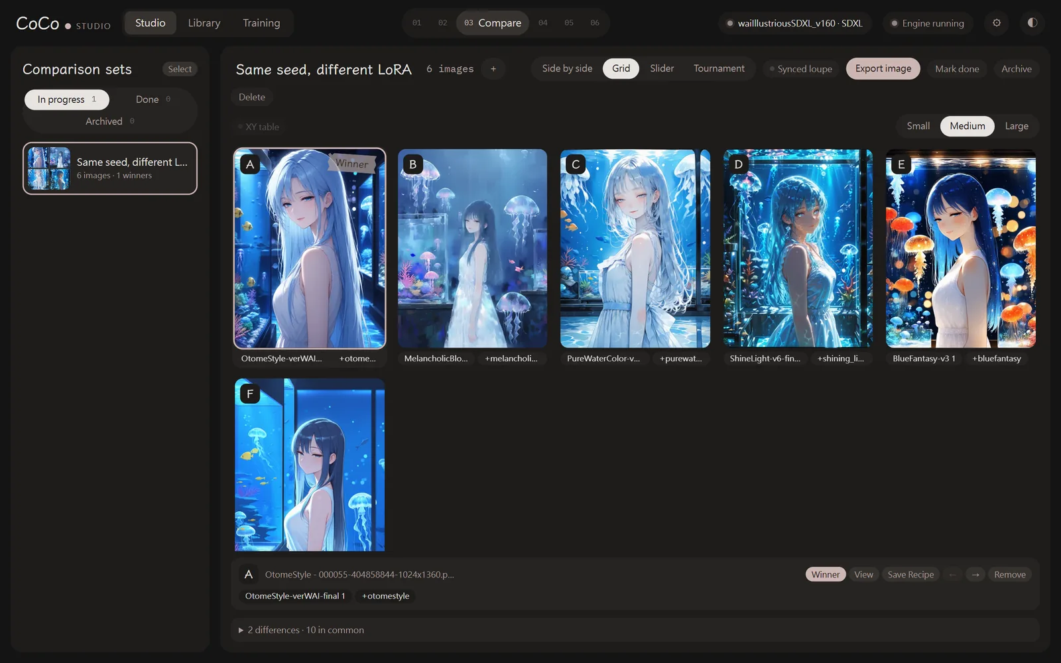The height and width of the screenshot is (663, 1061).
Task: Select Large thumbnail size
Action: pos(1017,126)
